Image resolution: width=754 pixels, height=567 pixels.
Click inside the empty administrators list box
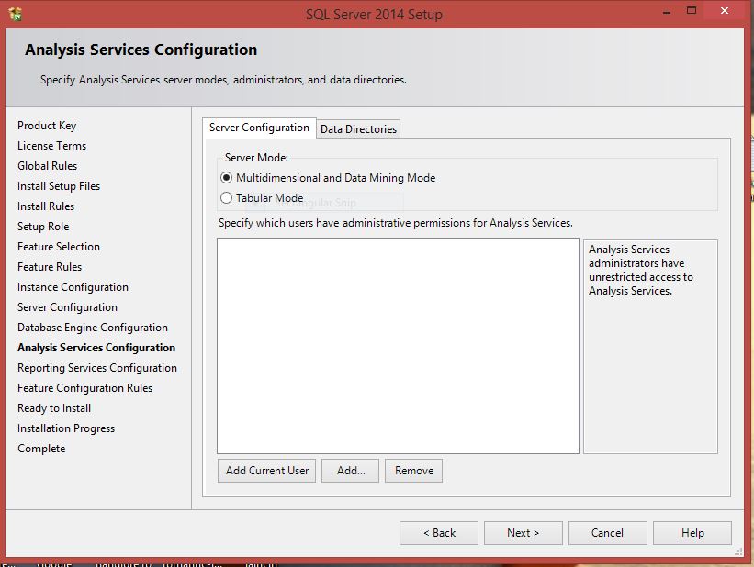398,346
